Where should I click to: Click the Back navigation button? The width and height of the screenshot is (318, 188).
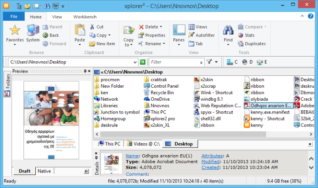pos(51,35)
